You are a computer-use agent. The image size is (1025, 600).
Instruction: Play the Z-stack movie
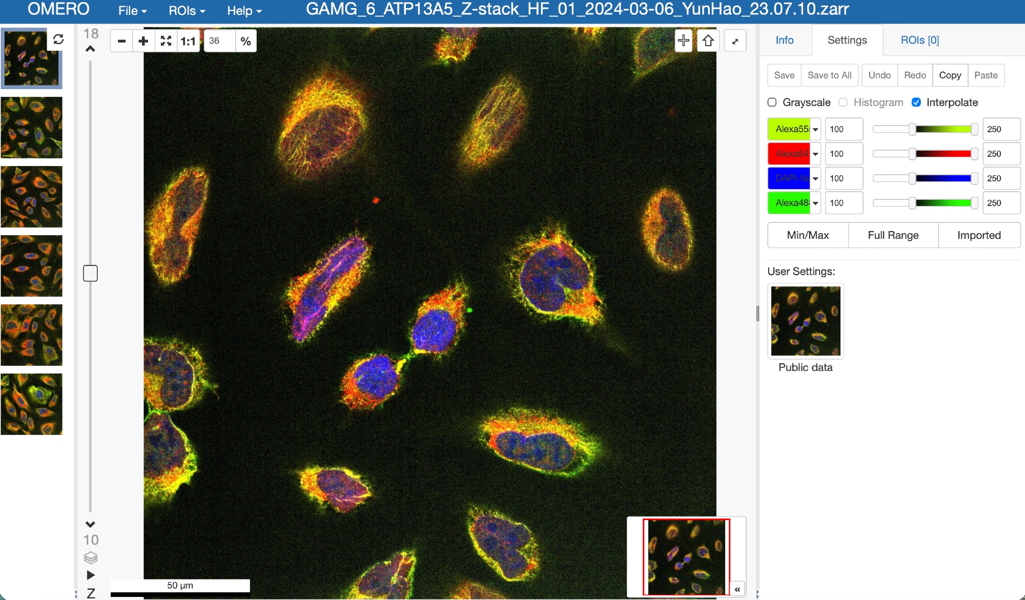coord(91,575)
